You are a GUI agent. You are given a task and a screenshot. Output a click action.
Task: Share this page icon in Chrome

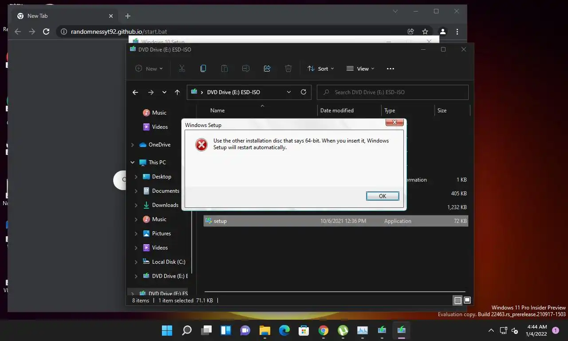[x=411, y=32]
